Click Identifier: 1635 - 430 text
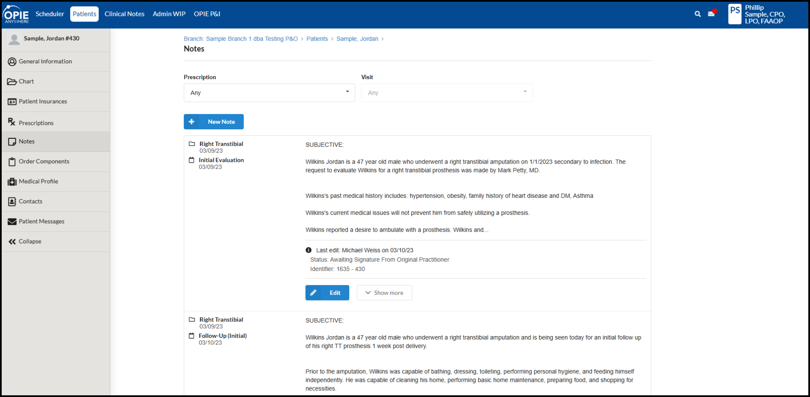This screenshot has width=810, height=397. click(x=337, y=269)
